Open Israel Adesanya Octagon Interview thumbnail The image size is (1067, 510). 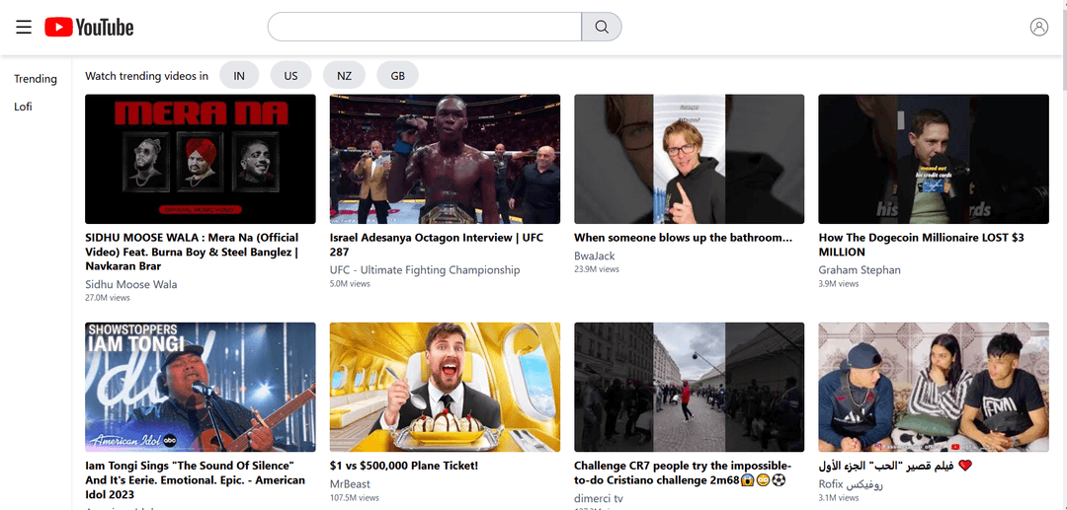445,159
